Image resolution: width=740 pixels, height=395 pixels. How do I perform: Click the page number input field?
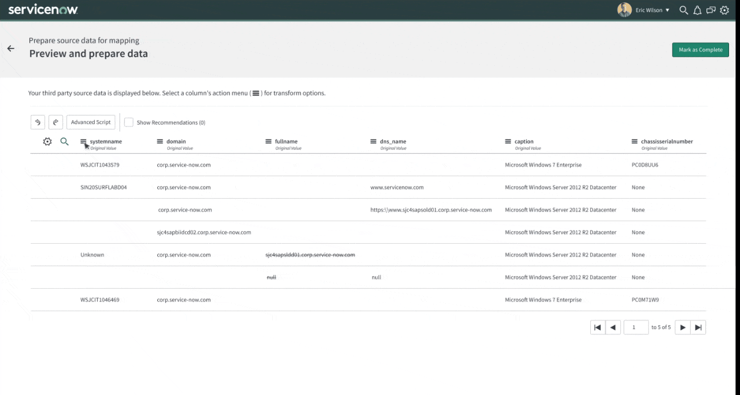point(636,327)
